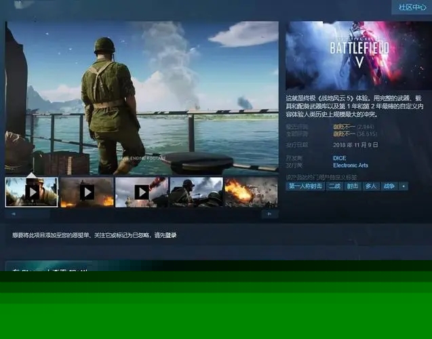Click the release date text 2018 年 11 月 9 日

point(355,145)
